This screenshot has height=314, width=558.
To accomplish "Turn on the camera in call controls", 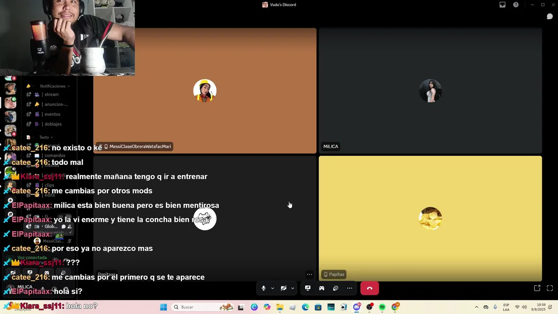I will click(x=283, y=288).
